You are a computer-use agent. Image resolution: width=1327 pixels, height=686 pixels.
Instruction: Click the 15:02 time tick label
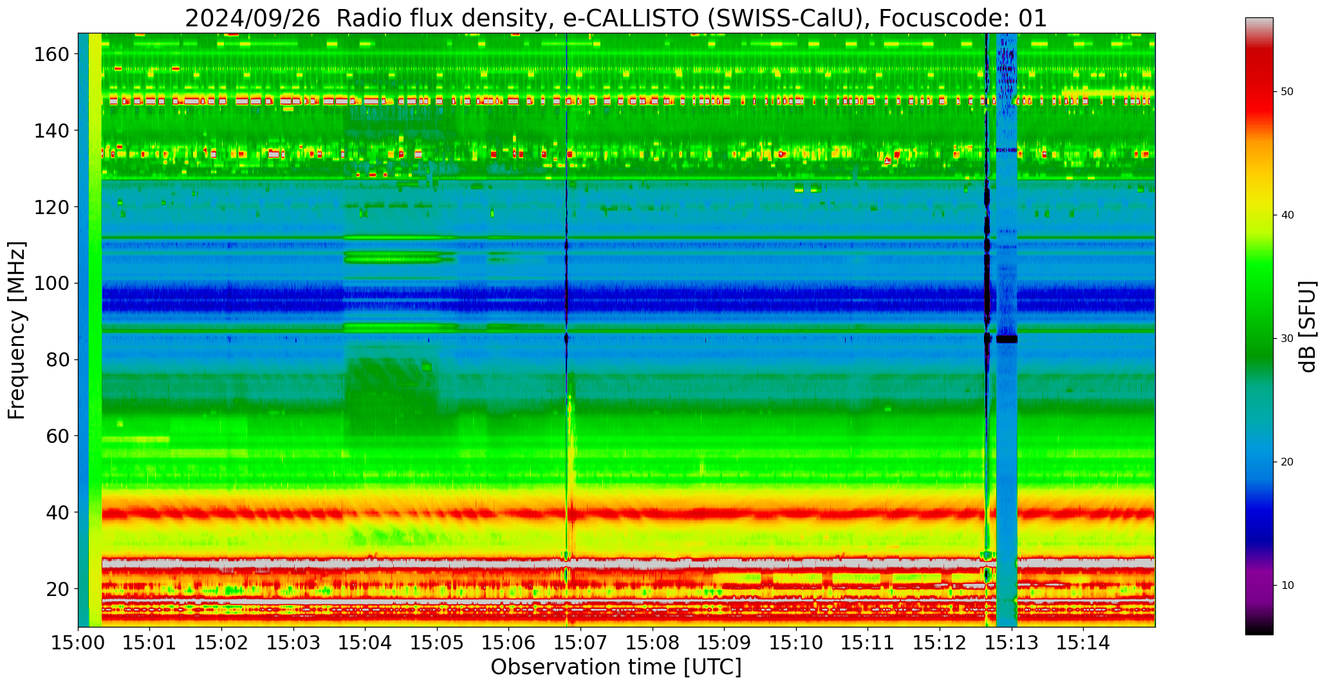coord(222,642)
